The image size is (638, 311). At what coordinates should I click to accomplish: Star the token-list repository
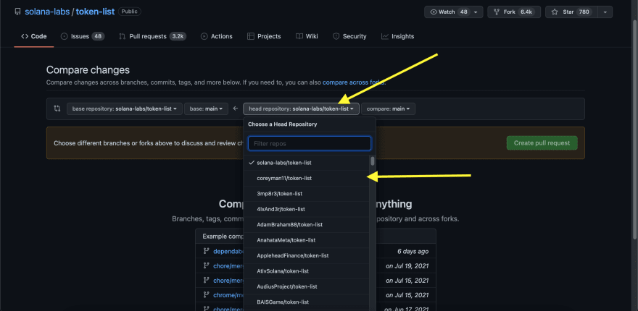click(572, 12)
